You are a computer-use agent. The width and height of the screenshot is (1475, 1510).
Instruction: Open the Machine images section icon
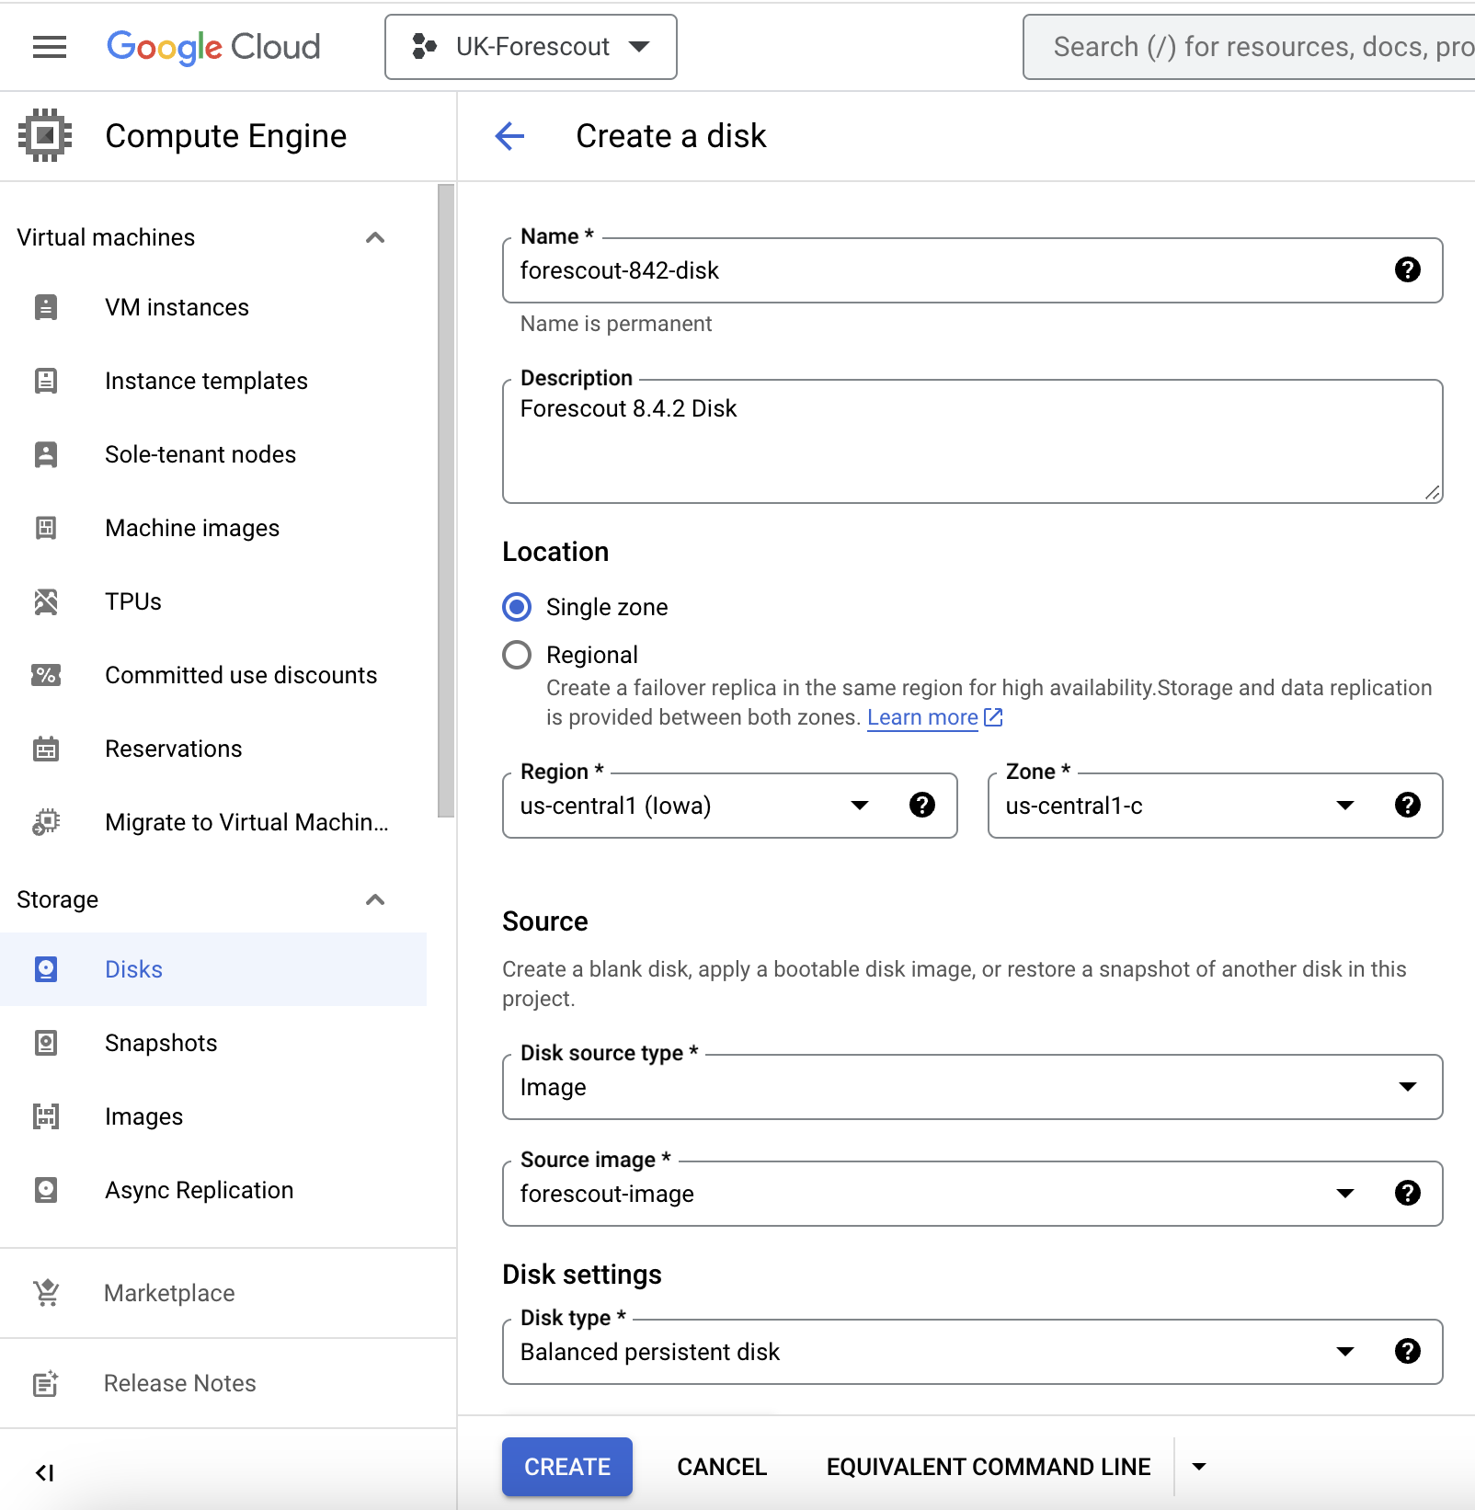[x=46, y=528]
